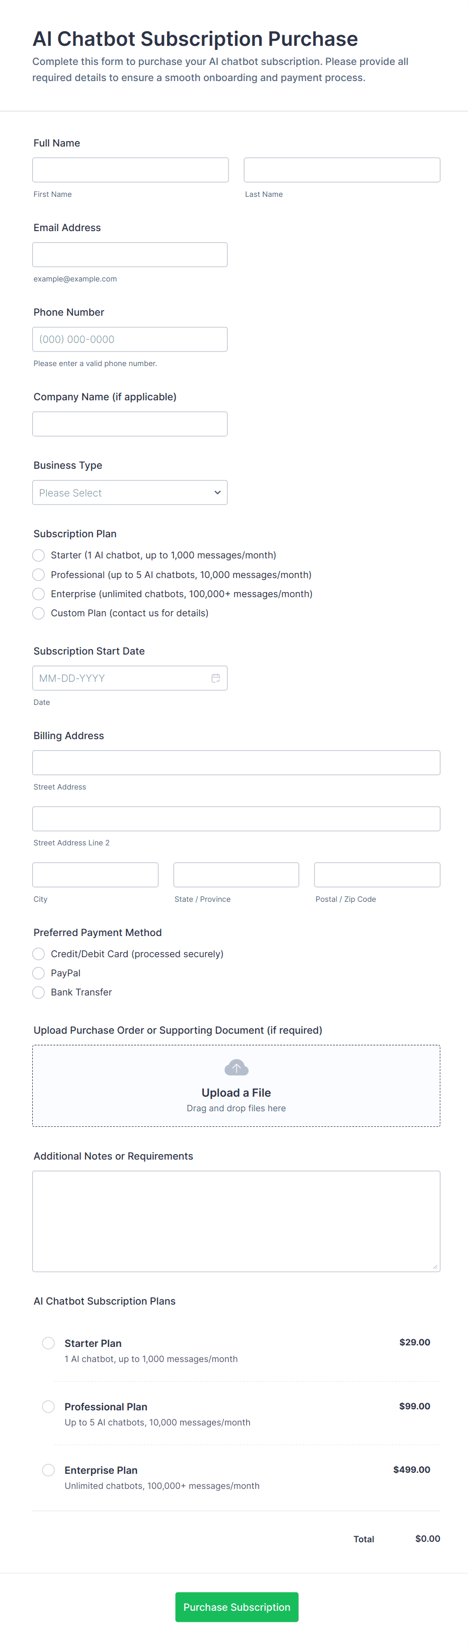Select Enterprise unlimited chatbots radio
The width and height of the screenshot is (468, 1647).
[38, 594]
